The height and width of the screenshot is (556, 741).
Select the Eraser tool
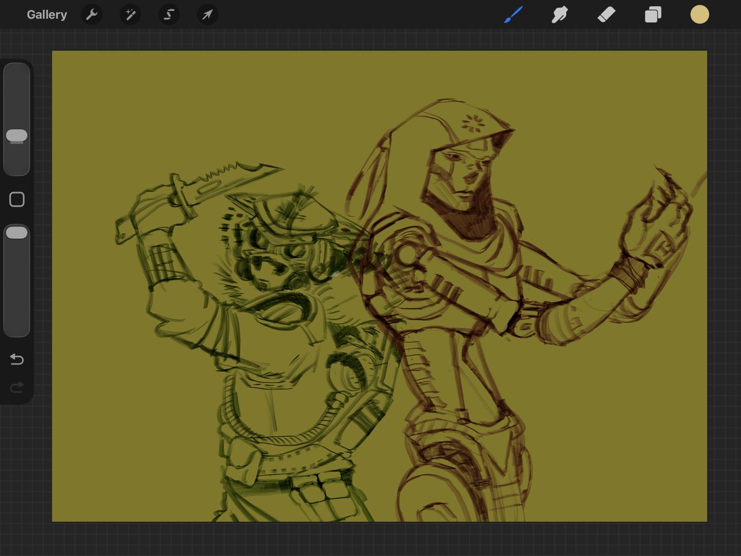coord(606,15)
